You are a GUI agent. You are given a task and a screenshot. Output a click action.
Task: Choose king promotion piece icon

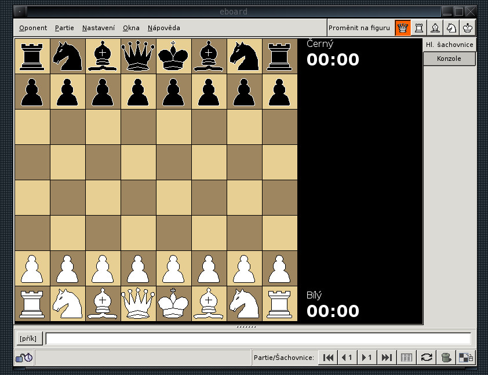pyautogui.click(x=467, y=28)
